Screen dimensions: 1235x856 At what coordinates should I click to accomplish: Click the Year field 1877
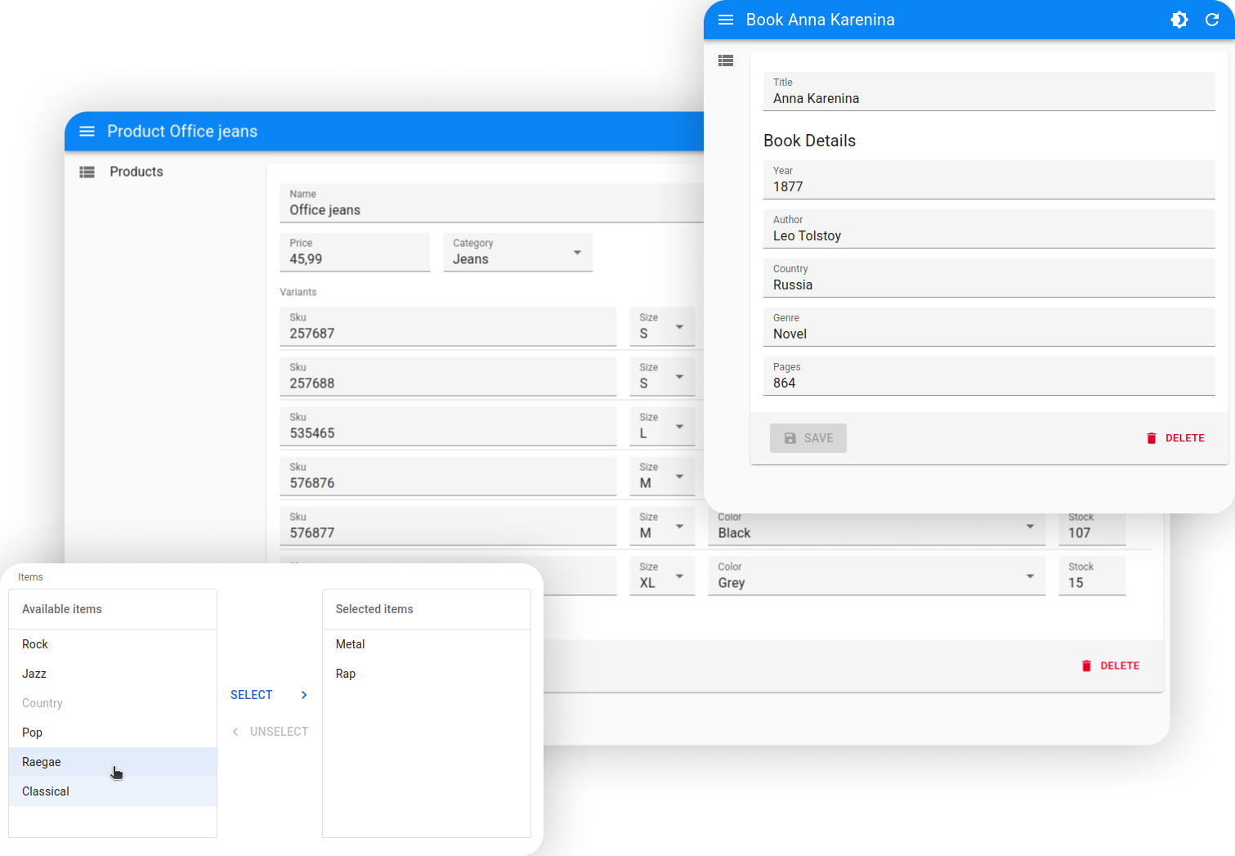click(989, 180)
